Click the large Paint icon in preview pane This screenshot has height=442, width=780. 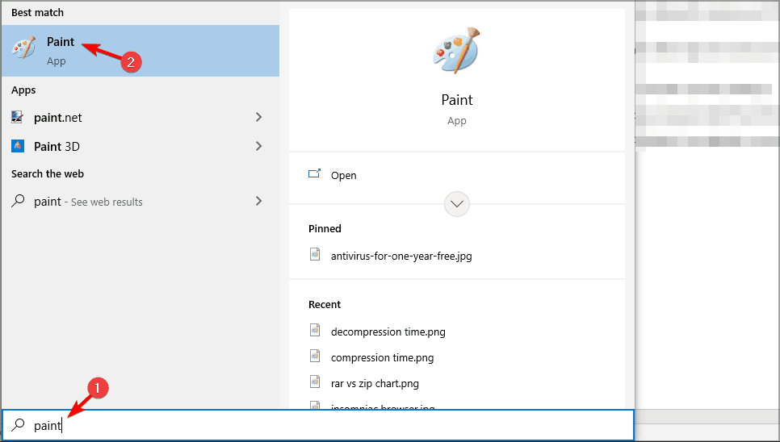pyautogui.click(x=457, y=50)
